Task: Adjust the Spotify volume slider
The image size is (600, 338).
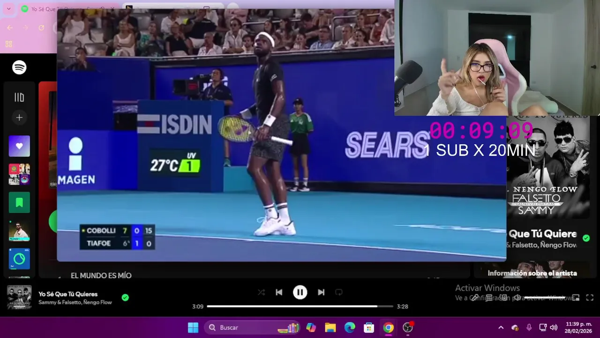Action: [x=546, y=298]
